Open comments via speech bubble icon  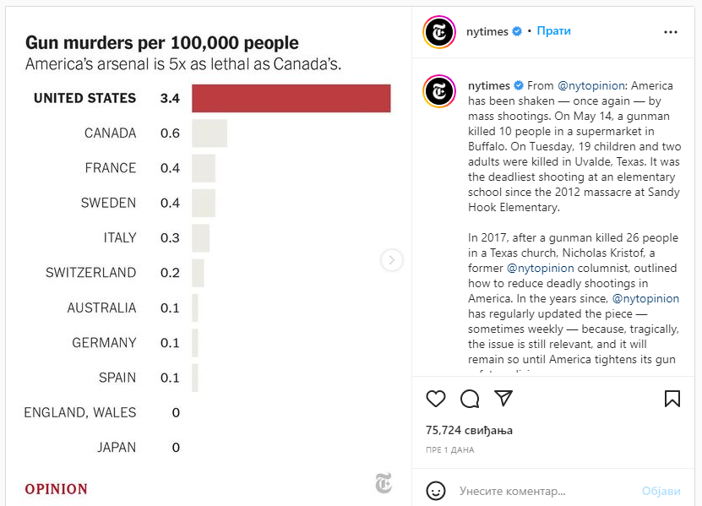point(470,398)
